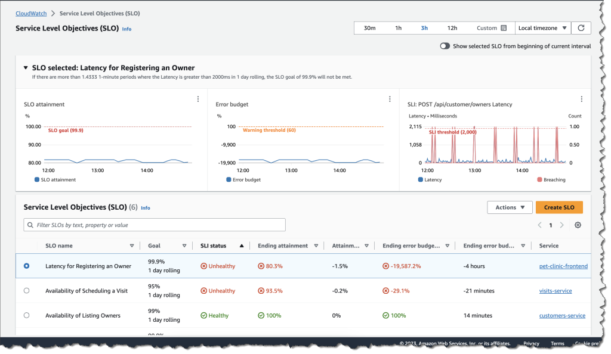The image size is (611, 354).
Task: Go to next page arrow
Action: click(561, 225)
